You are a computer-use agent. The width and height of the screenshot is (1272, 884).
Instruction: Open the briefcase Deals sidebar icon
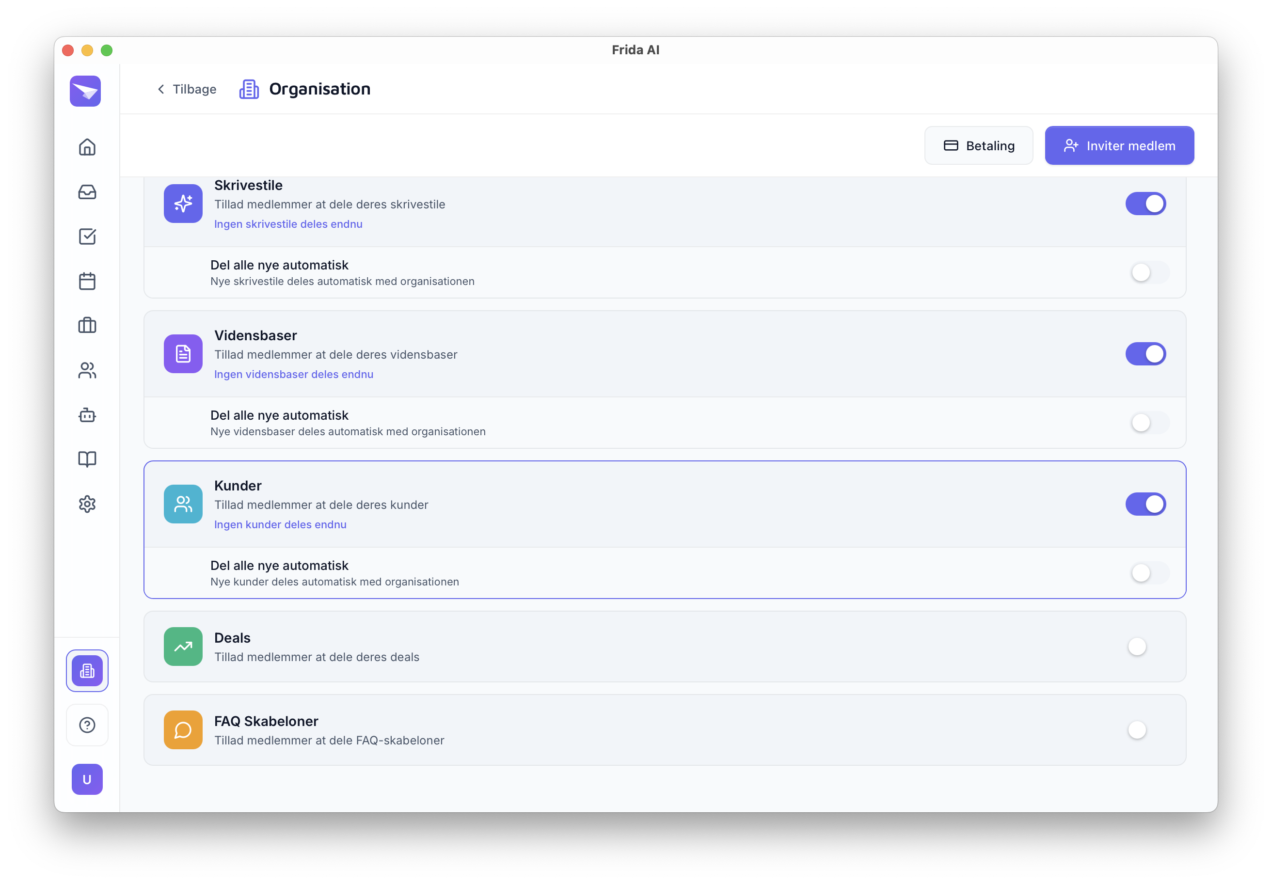(x=87, y=326)
